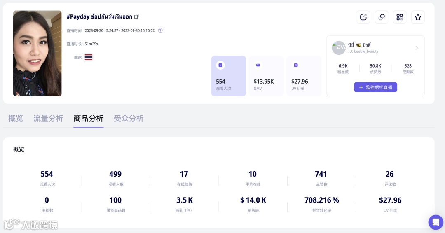The image size is (445, 233).
Task: Switch to the 概览 tab
Action: [x=16, y=119]
